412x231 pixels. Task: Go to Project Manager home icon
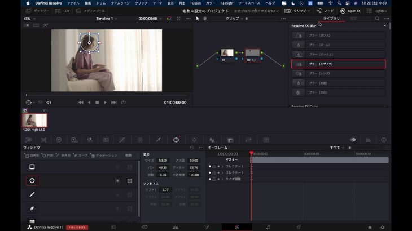[370, 227]
